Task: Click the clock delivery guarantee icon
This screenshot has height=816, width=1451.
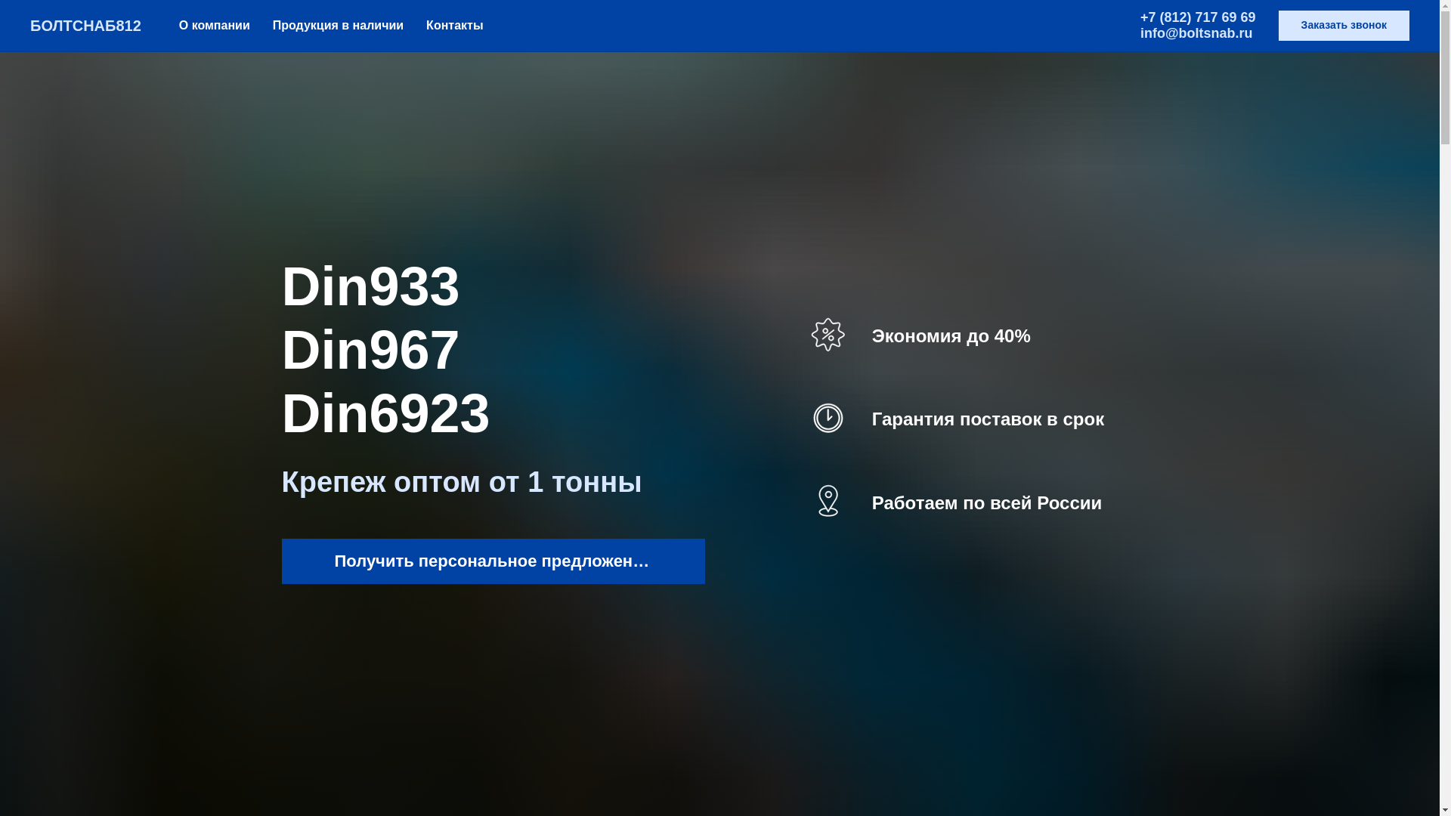Action: [x=828, y=418]
